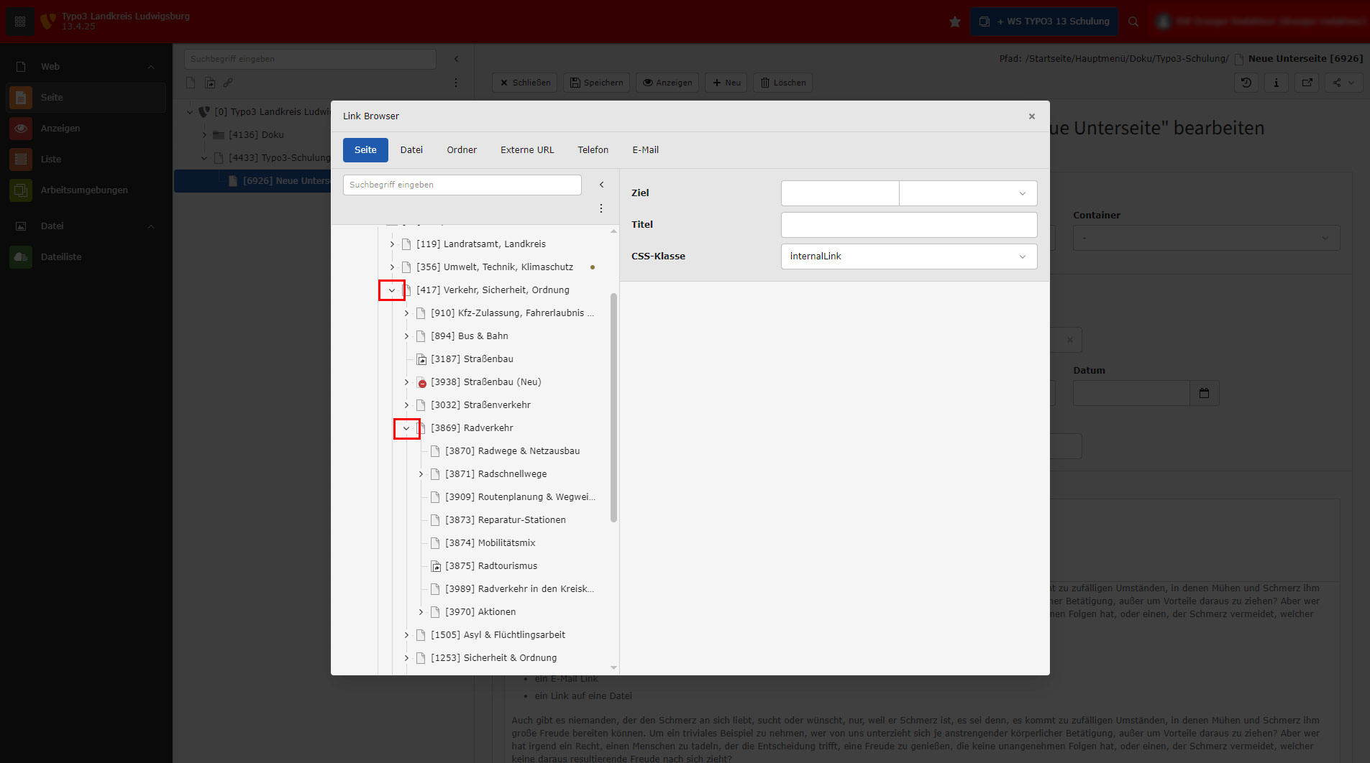Select the Datei tab
1370x763 pixels.
(411, 150)
